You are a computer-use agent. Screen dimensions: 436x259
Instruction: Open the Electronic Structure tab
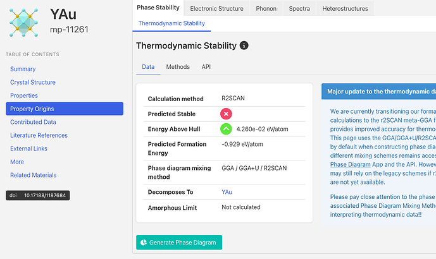coord(216,9)
